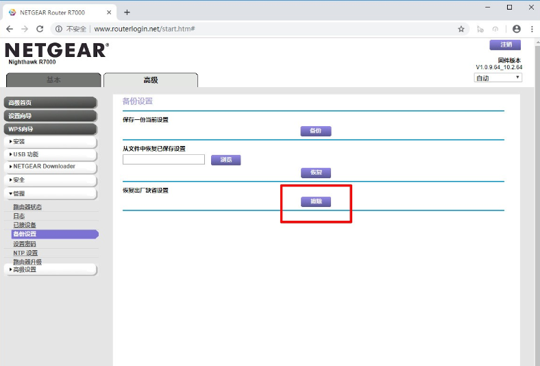Bookmark this page with the star icon
The height and width of the screenshot is (366, 540).
click(461, 29)
